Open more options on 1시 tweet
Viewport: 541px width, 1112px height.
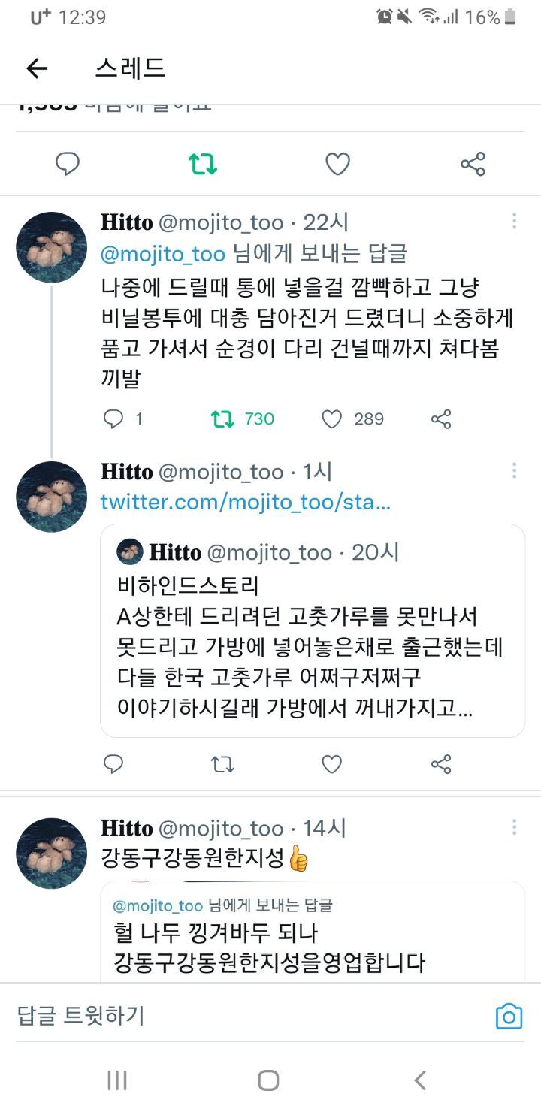514,470
